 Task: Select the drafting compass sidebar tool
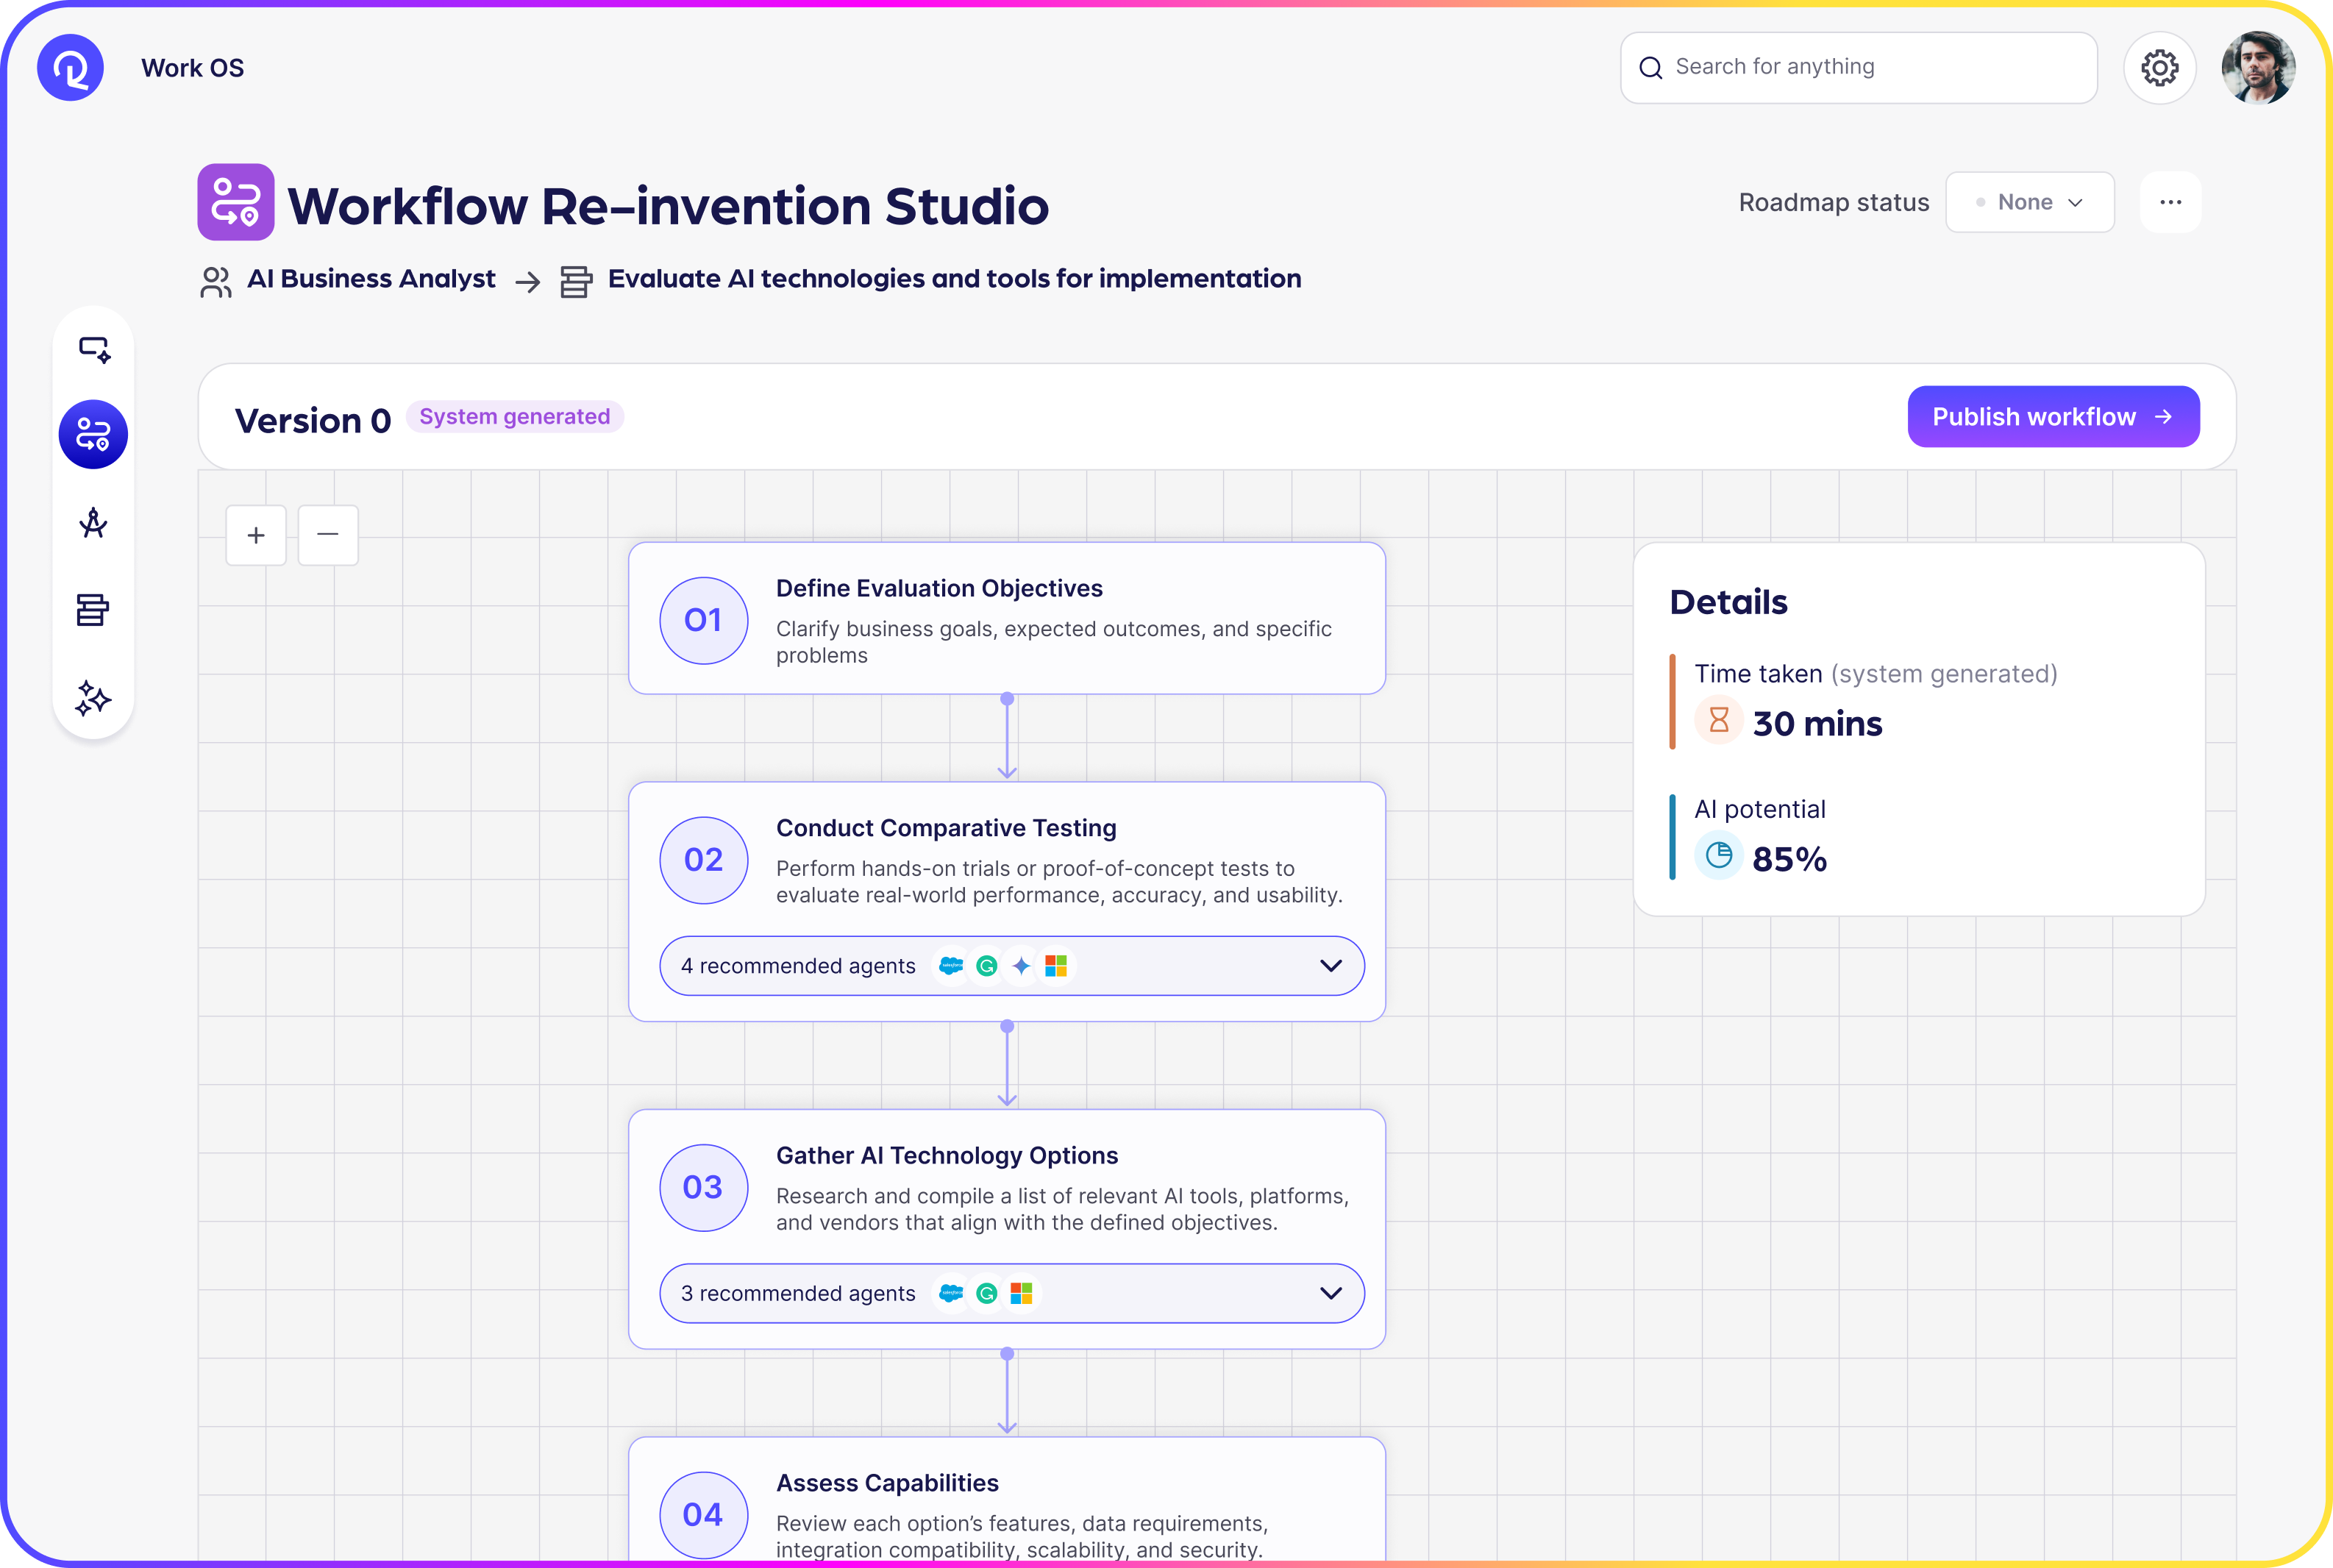[93, 523]
